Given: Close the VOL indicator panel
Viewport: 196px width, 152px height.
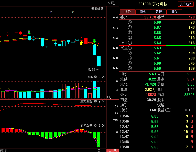Looking at the screenshot, I should coord(103,77).
